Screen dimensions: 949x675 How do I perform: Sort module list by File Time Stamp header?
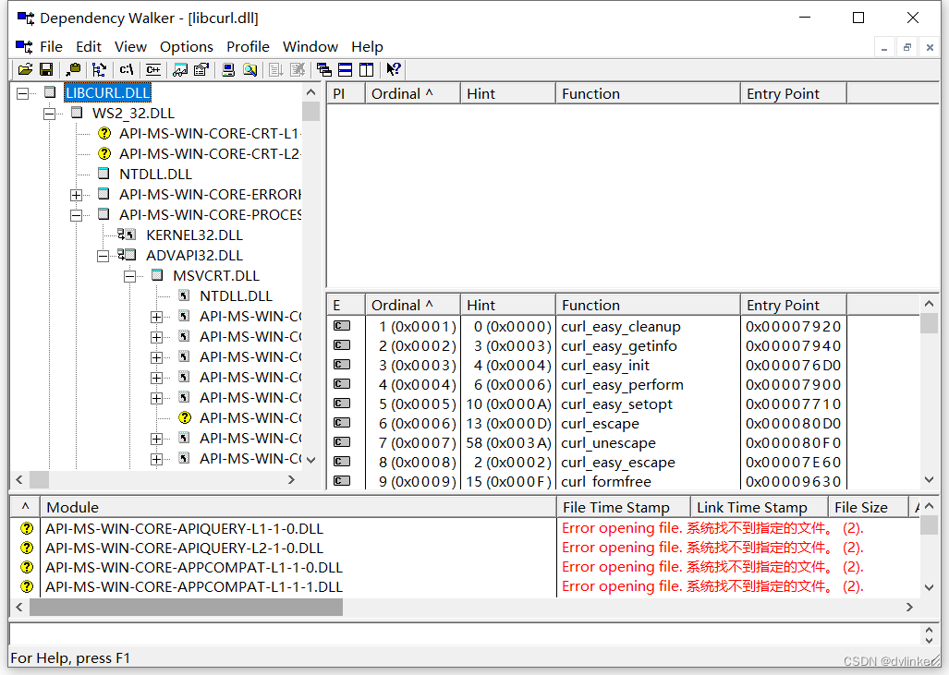pos(624,507)
